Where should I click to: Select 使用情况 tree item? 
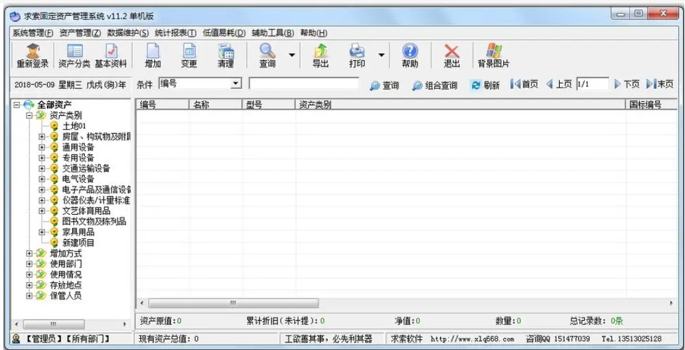coord(66,275)
